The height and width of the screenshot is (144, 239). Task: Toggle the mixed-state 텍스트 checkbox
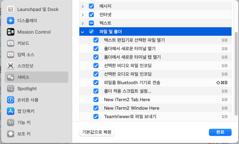pyautogui.click(x=91, y=23)
